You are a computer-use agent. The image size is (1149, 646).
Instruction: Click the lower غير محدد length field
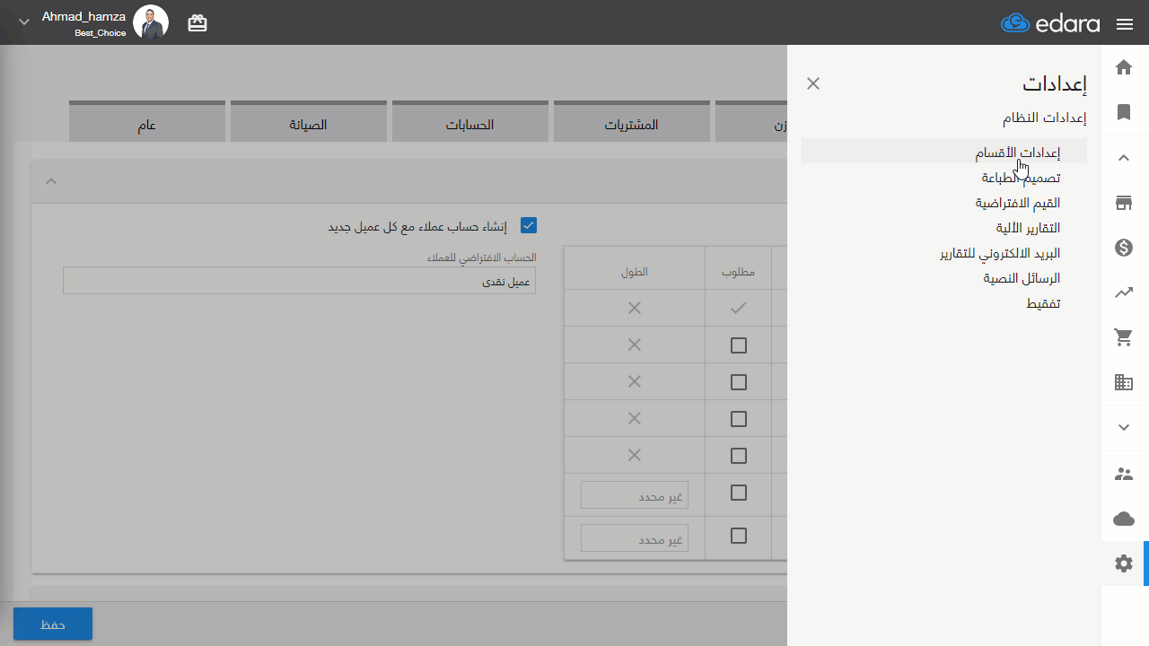click(635, 537)
